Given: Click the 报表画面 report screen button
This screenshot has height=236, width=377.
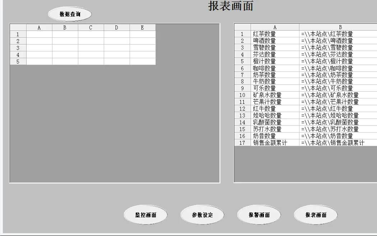Looking at the screenshot, I should point(316,214).
